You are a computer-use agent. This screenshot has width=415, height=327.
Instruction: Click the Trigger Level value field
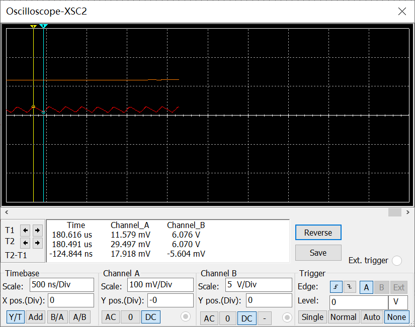pyautogui.click(x=359, y=302)
